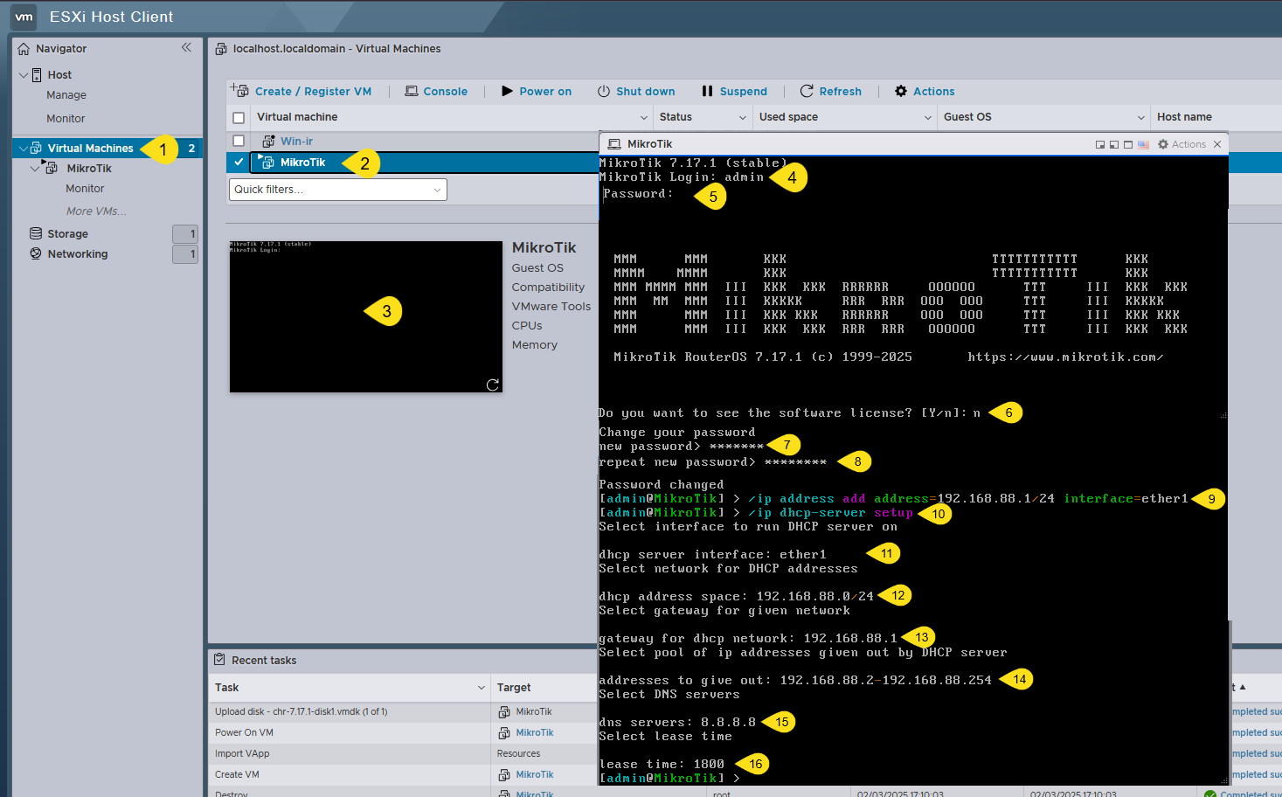Viewport: 1282px width, 797px height.
Task: Click the console Actions gear icon
Action: point(1163,144)
